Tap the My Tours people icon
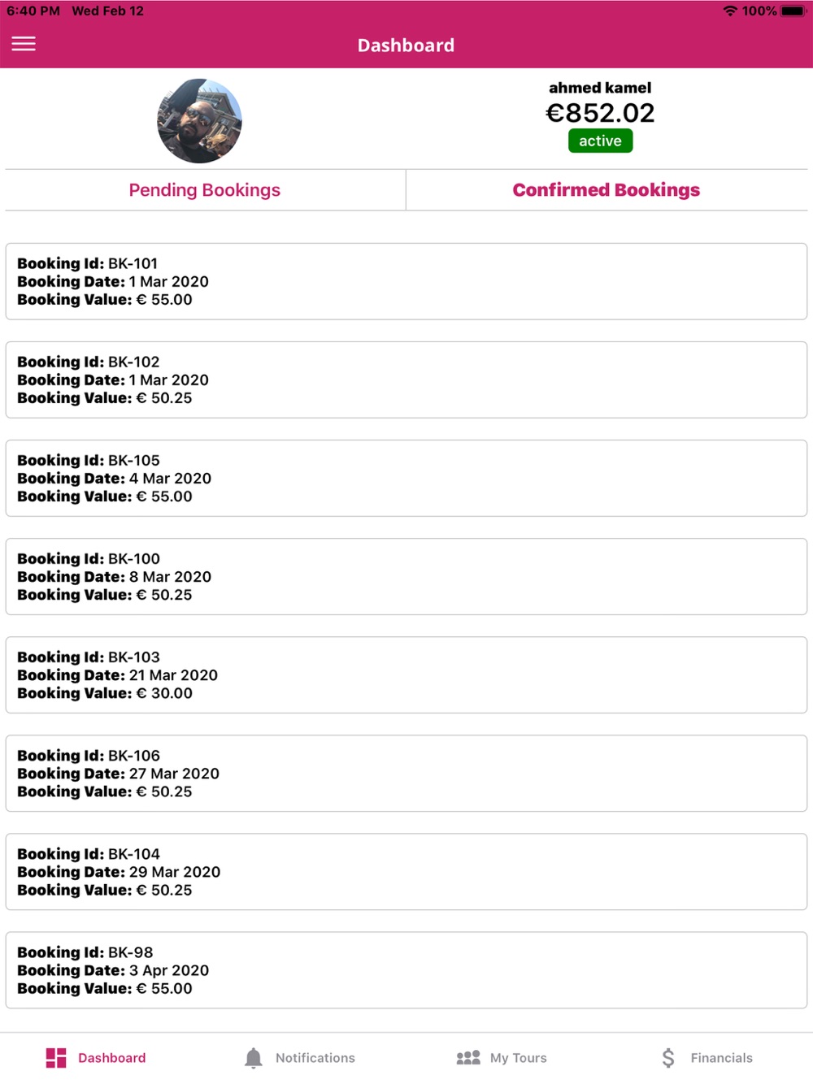Screen dimensions: 813x1084 point(468,1057)
